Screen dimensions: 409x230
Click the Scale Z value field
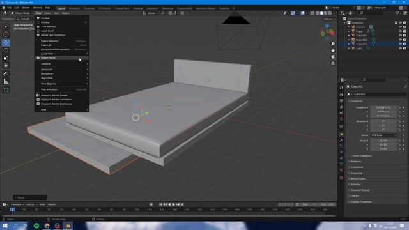[x=383, y=149]
